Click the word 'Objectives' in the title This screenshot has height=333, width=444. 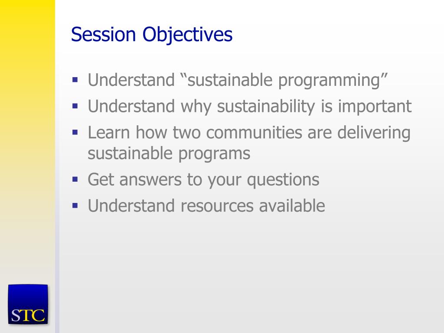[x=187, y=35]
